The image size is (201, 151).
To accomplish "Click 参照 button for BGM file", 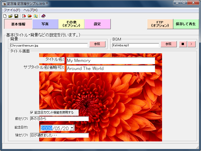I will coord(169,44).
